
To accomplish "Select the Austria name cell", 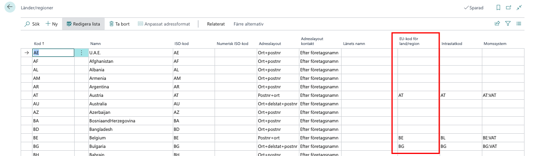I will coord(131,95).
